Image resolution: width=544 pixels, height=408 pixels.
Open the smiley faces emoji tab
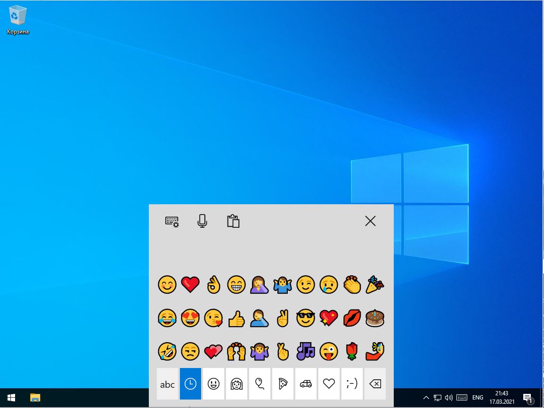point(213,384)
